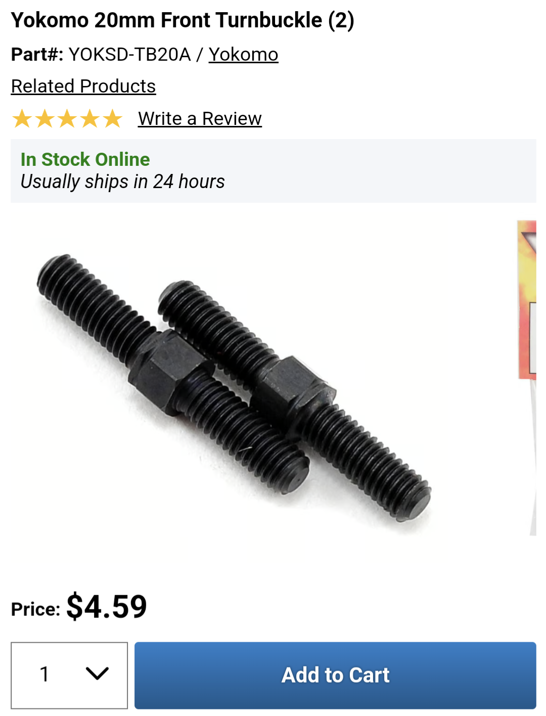
Task: Click the $4.59 price value
Action: coord(107,606)
